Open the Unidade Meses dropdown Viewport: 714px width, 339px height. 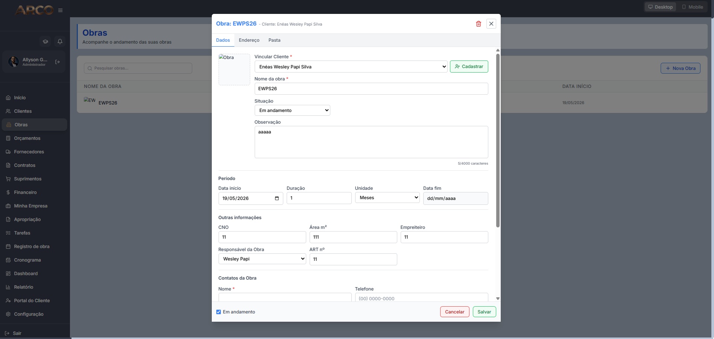(x=387, y=198)
